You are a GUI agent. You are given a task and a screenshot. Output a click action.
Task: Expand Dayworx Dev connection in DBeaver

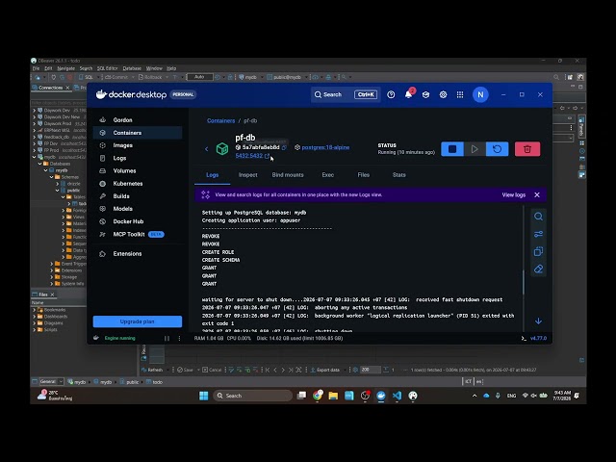(x=35, y=111)
